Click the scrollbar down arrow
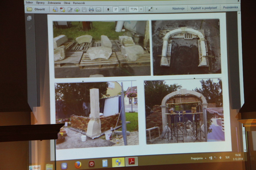 (x=245, y=150)
